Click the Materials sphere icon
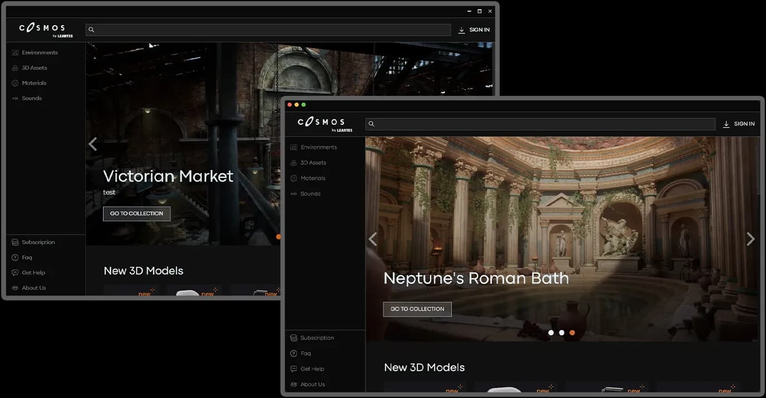Viewport: 766px width, 398px height. [x=294, y=178]
